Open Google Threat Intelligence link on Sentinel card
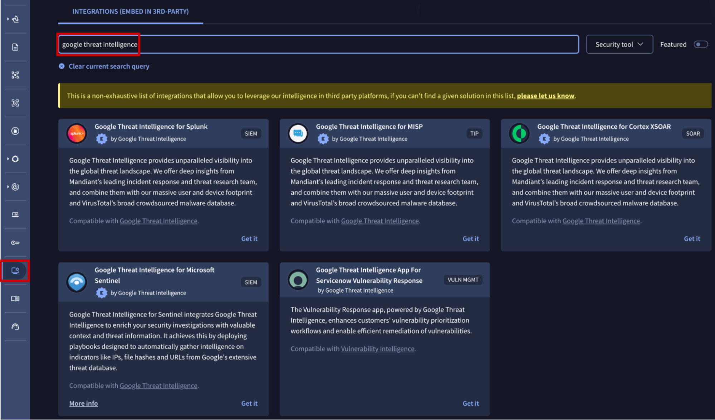715x420 pixels. [158, 386]
